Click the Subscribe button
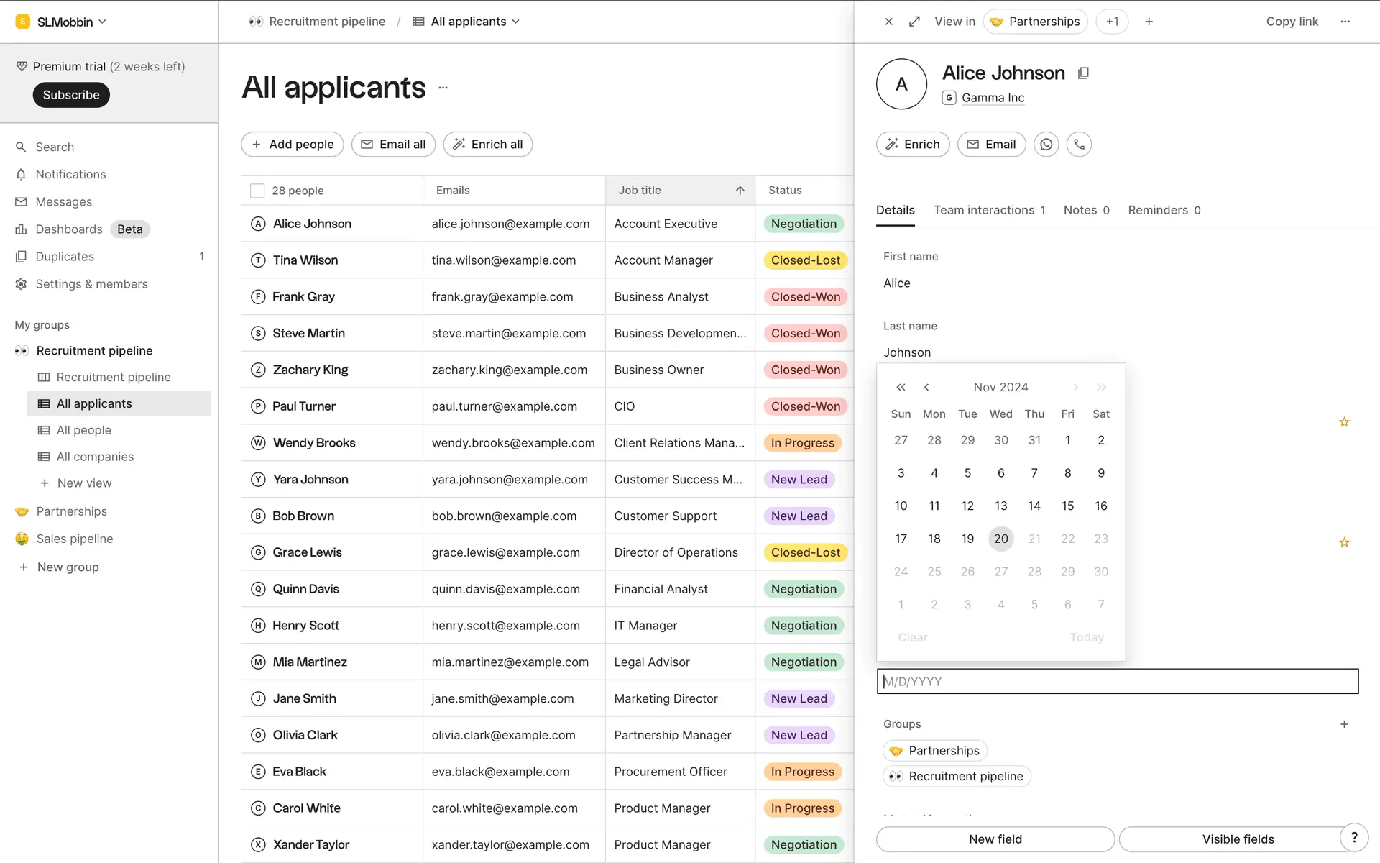The width and height of the screenshot is (1380, 863). [x=71, y=95]
